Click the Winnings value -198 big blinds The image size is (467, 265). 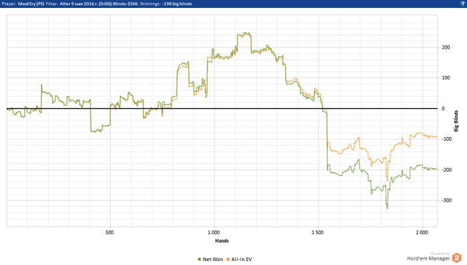(177, 4)
